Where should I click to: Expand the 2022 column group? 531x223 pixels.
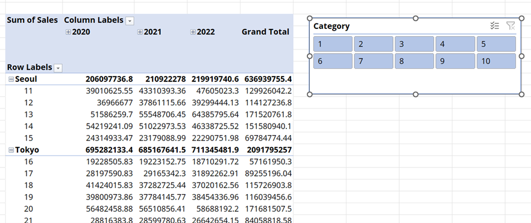pos(193,32)
